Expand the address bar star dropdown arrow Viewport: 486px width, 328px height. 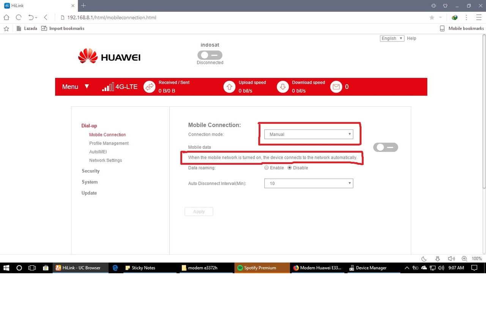point(440,17)
